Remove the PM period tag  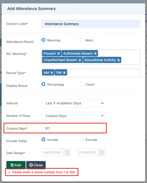(64, 73)
